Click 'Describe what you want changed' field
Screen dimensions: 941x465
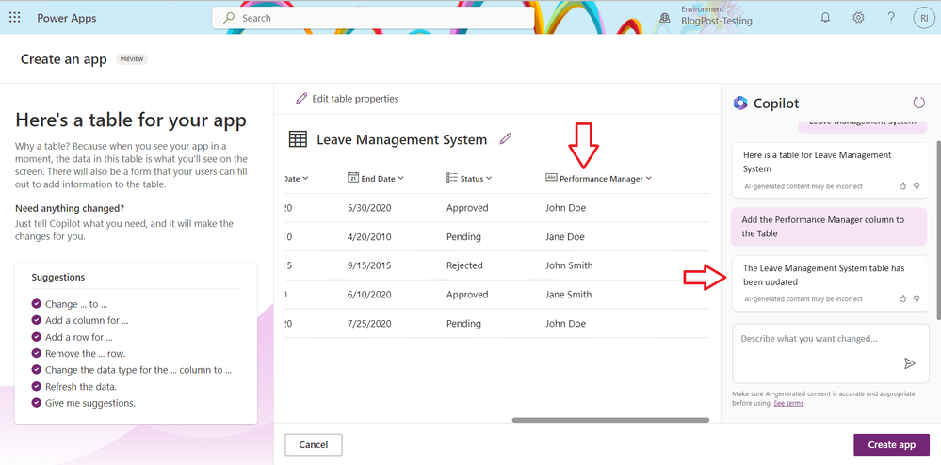(831, 353)
